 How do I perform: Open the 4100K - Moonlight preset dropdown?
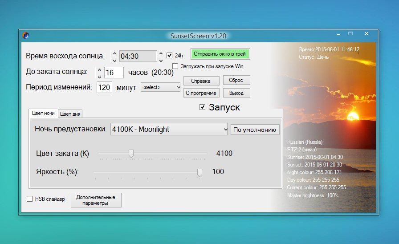(x=169, y=129)
